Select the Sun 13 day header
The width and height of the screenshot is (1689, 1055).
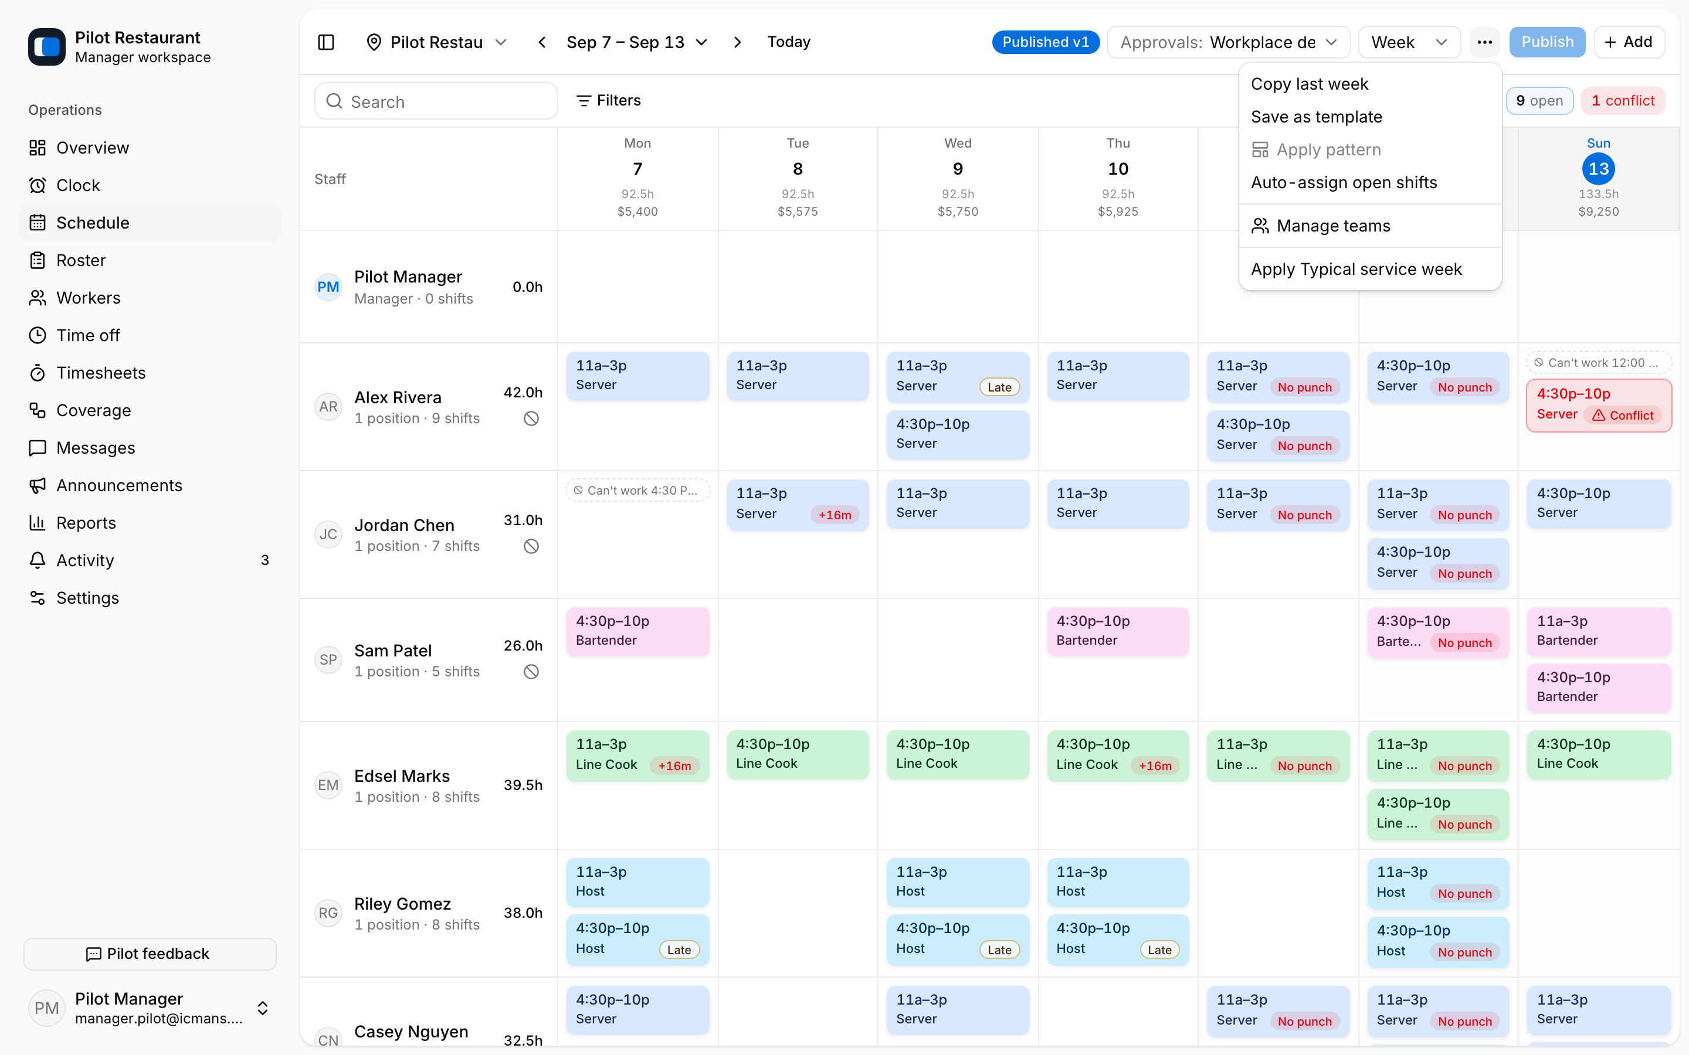1598,178
